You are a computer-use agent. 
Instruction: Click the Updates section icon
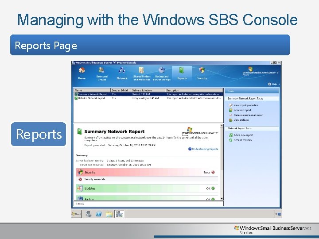[80, 189]
